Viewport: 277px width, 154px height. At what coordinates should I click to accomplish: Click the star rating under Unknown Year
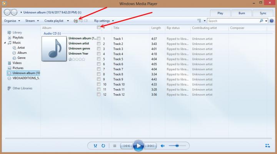coord(77,59)
